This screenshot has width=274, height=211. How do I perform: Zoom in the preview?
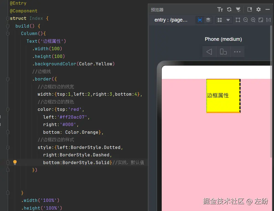pos(253,20)
